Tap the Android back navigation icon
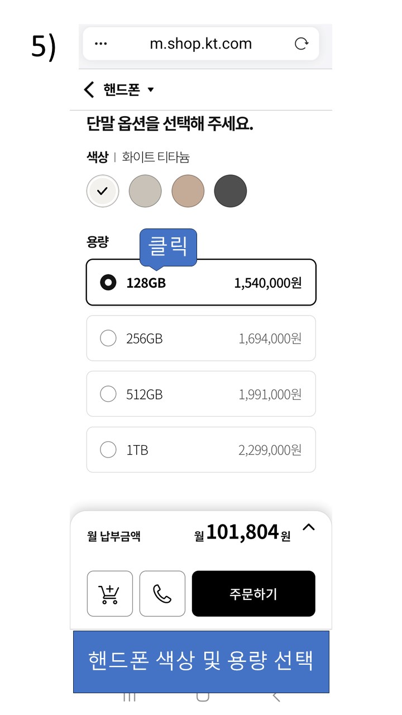Screen dimensions: 402x715 coord(276,697)
